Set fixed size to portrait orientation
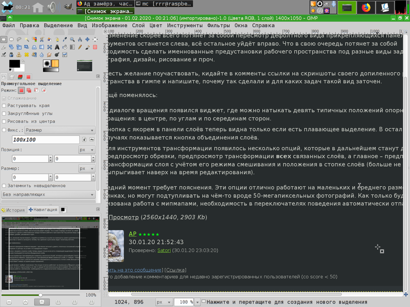 (84, 140)
